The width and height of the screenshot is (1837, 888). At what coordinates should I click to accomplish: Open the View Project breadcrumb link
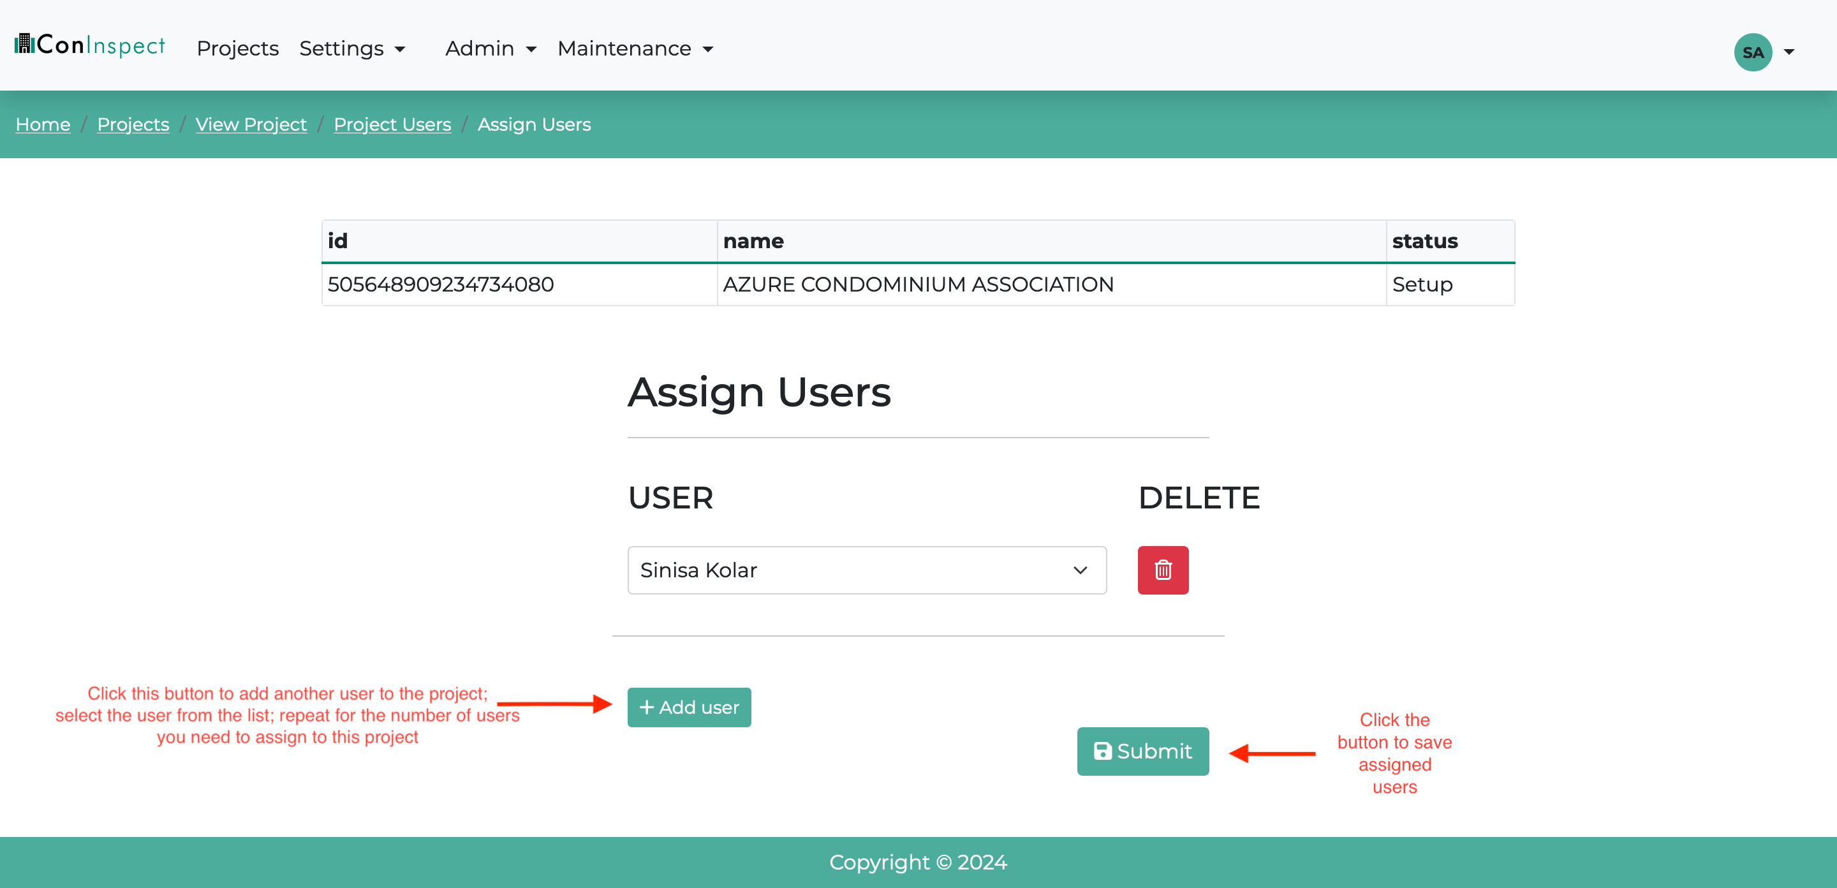tap(251, 124)
